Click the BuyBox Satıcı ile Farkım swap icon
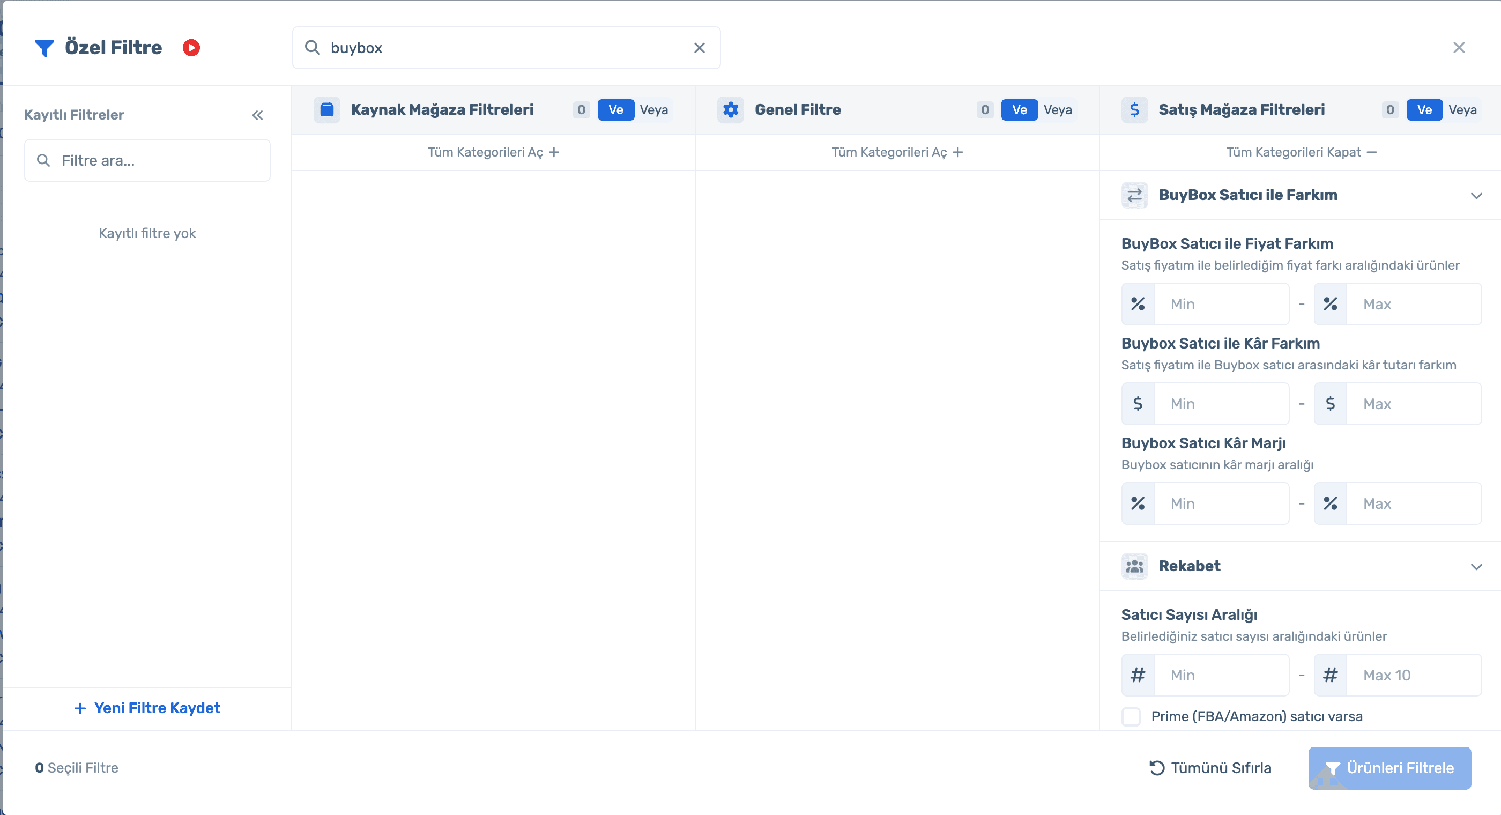This screenshot has height=815, width=1501. coord(1134,195)
